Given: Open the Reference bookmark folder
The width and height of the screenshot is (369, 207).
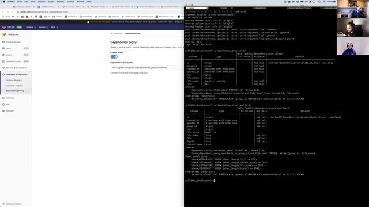Looking at the screenshot, I should coord(100,17).
